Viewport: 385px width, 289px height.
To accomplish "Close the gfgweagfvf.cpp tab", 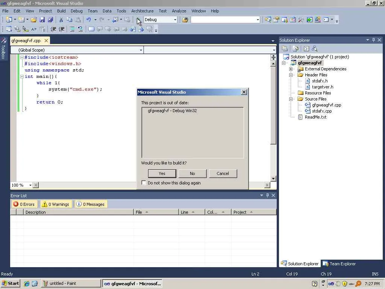I will pos(46,41).
